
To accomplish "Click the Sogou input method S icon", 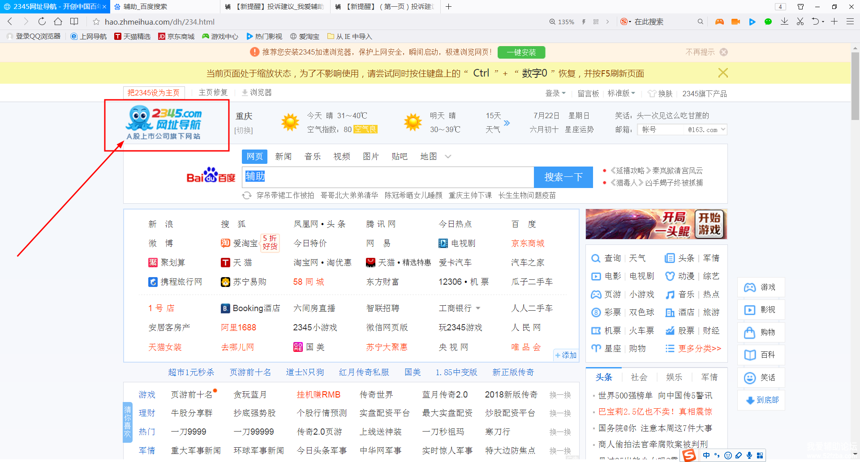I will pyautogui.click(x=689, y=455).
